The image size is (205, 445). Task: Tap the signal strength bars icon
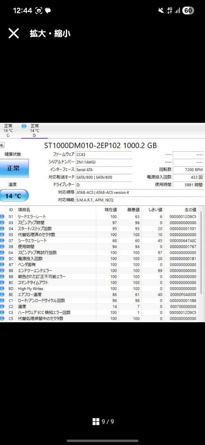pyautogui.click(x=177, y=11)
